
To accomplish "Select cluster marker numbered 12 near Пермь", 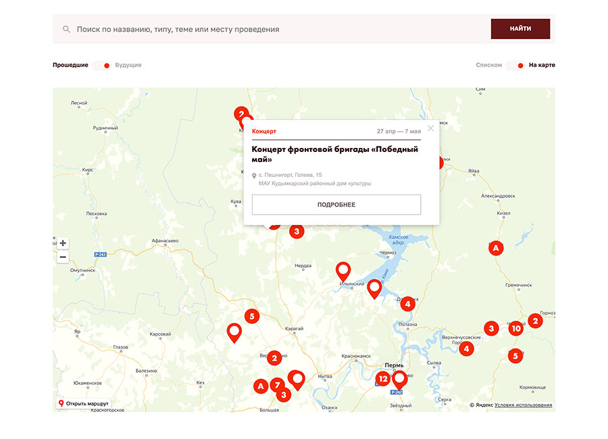I will pyautogui.click(x=383, y=379).
